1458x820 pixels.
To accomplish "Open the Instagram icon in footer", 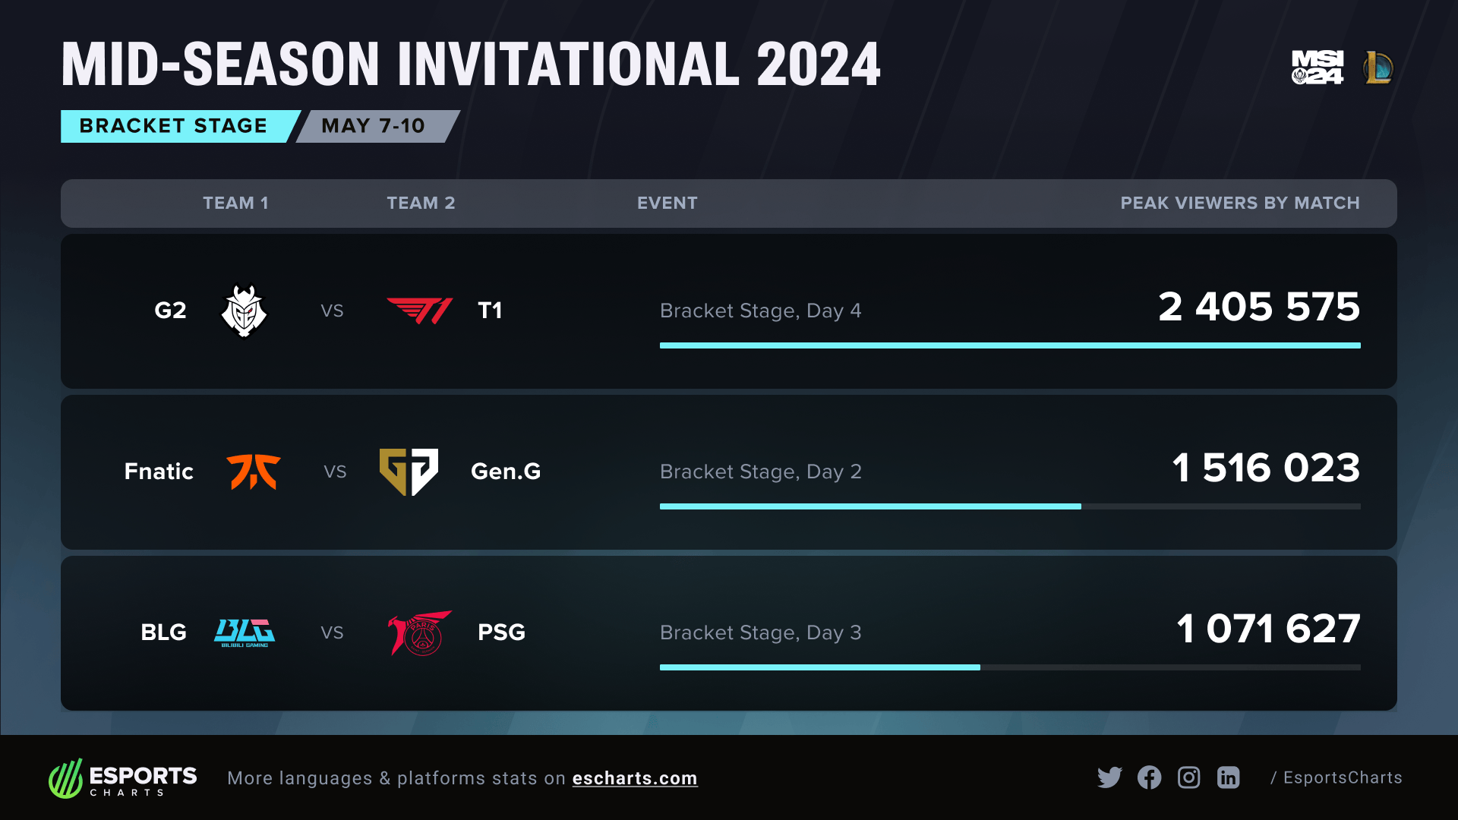I will coord(1188,777).
